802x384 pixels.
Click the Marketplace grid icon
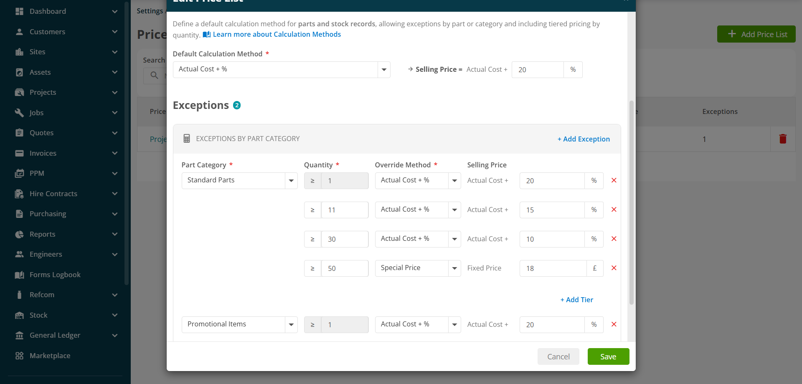pos(19,356)
